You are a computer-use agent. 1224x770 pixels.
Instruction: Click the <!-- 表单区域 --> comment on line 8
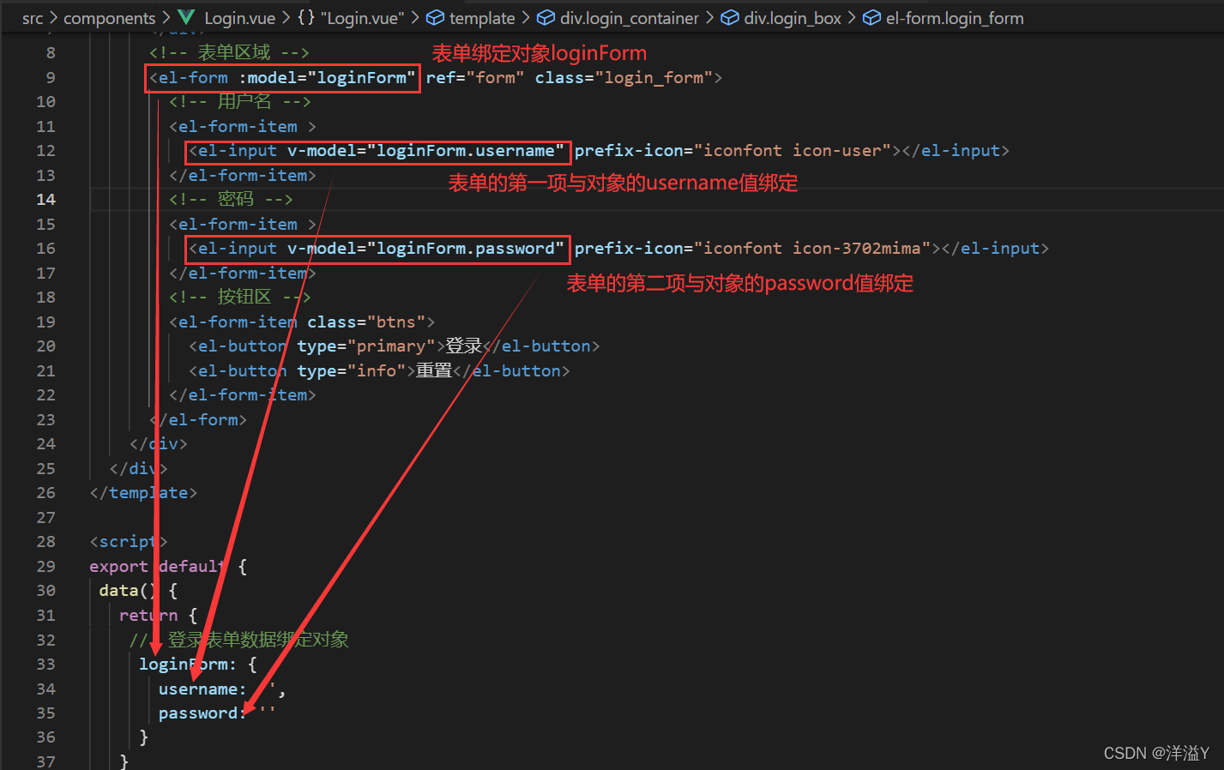click(x=229, y=52)
